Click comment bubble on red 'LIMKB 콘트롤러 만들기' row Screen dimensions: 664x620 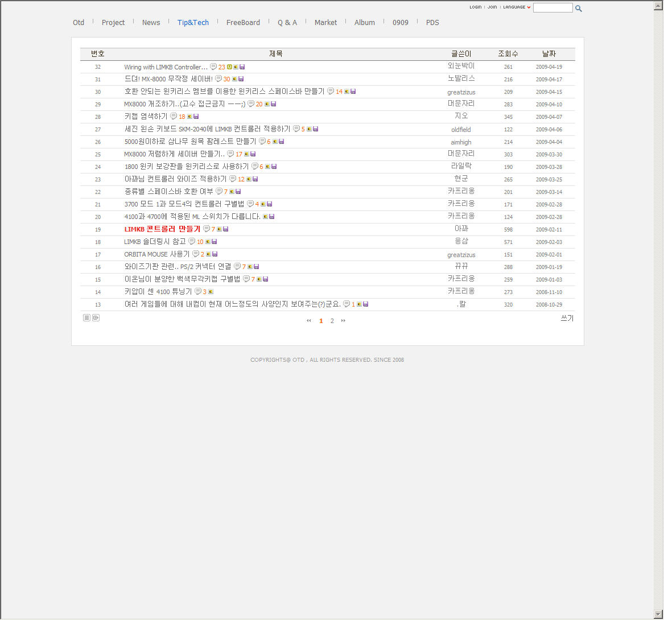207,229
